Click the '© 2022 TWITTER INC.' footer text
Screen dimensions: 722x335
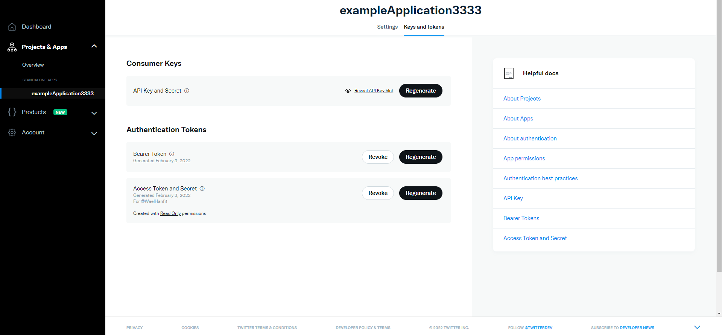click(449, 328)
